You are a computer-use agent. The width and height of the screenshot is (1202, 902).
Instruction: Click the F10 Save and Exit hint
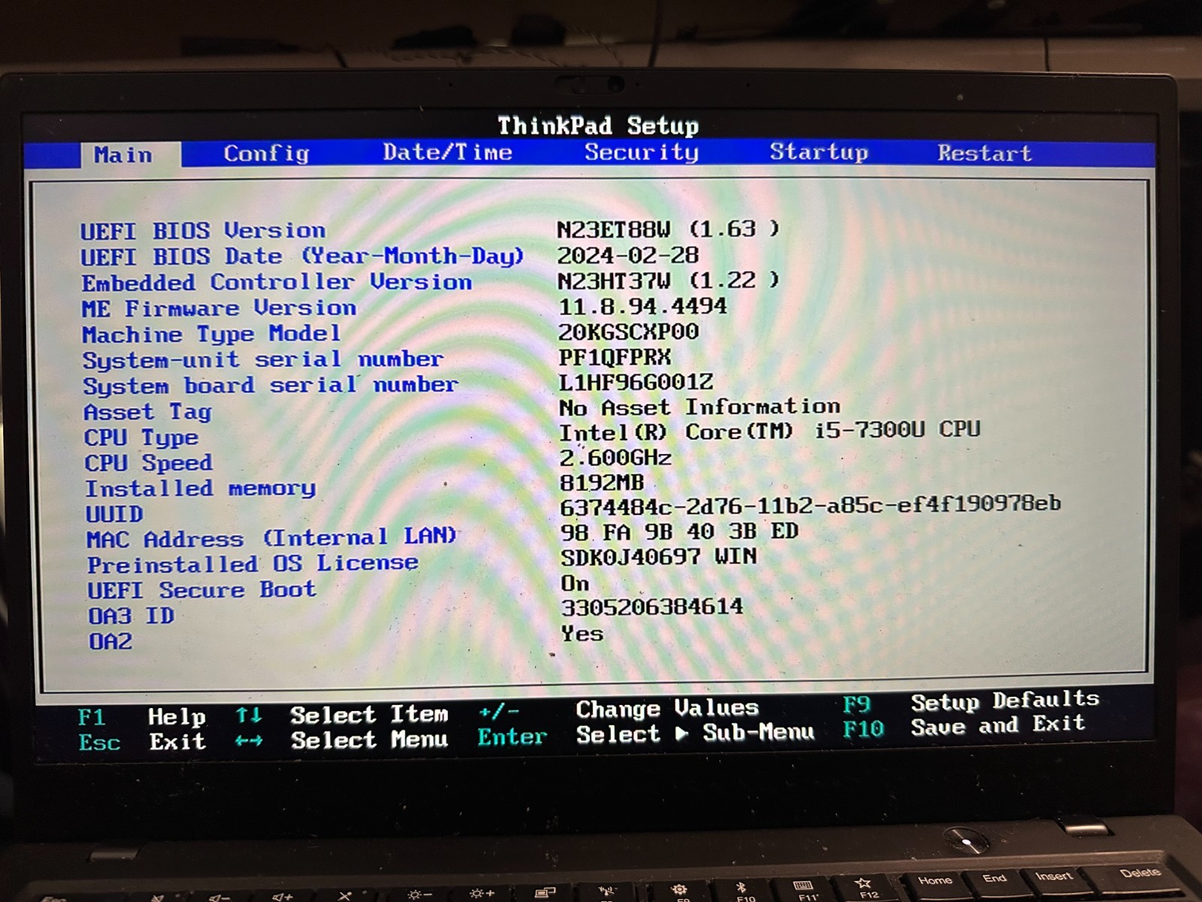tap(965, 727)
